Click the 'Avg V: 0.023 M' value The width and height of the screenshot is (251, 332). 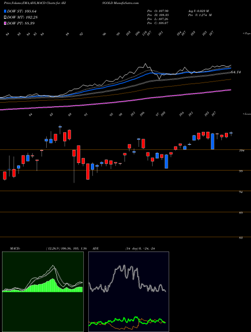tap(198, 11)
